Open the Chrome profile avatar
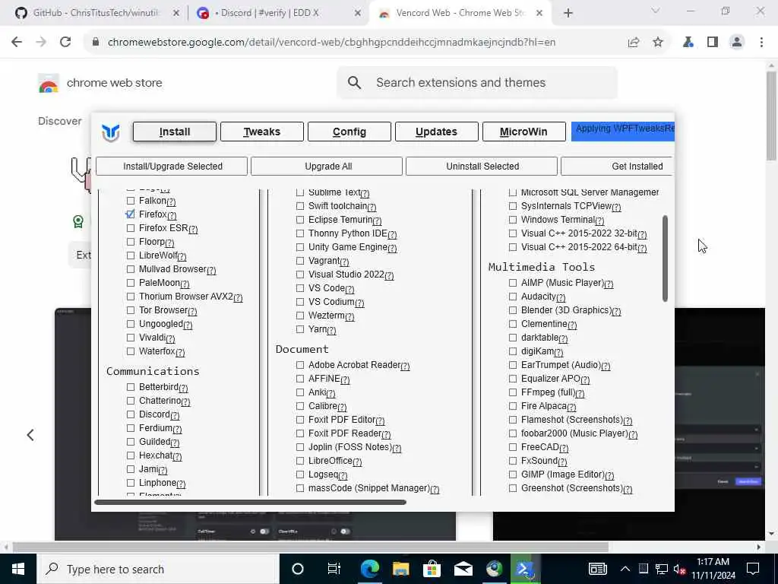Image resolution: width=778 pixels, height=584 pixels. coord(737,43)
